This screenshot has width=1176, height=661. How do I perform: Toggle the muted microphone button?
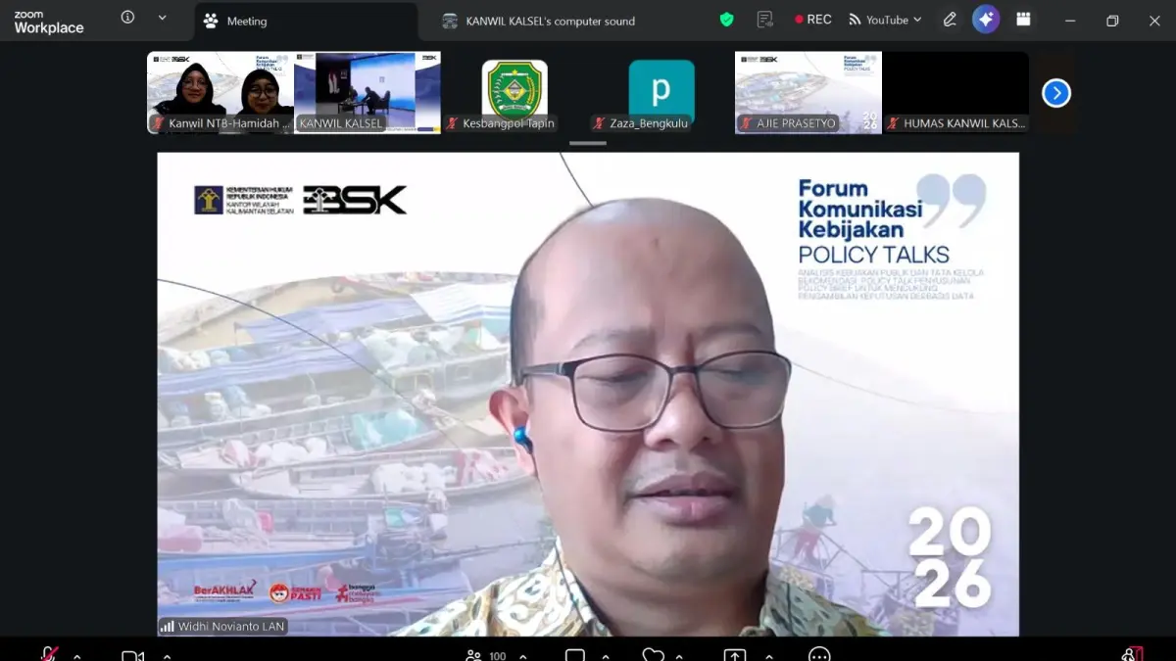[x=48, y=654]
